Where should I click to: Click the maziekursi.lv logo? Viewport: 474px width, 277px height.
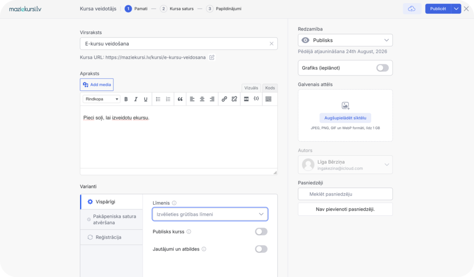point(25,9)
